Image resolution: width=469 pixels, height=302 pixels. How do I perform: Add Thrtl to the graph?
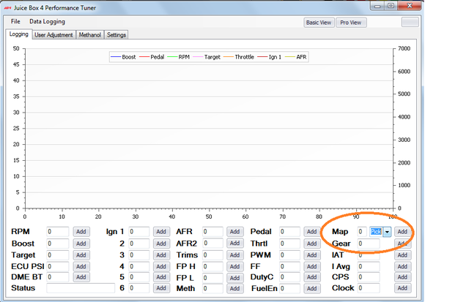tap(311, 244)
